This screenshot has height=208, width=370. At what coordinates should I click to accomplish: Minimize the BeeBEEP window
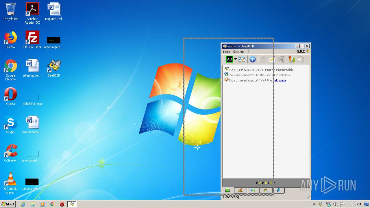[297, 46]
